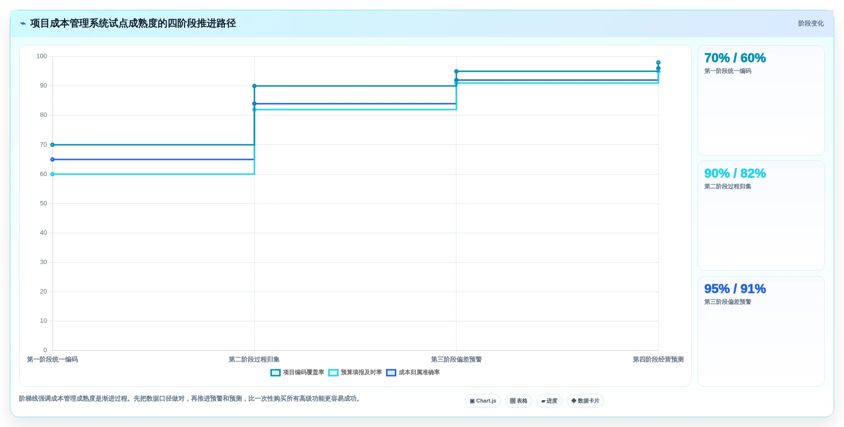Click the teal data point at 70
Screen dimensions: 844x427
(x=52, y=145)
